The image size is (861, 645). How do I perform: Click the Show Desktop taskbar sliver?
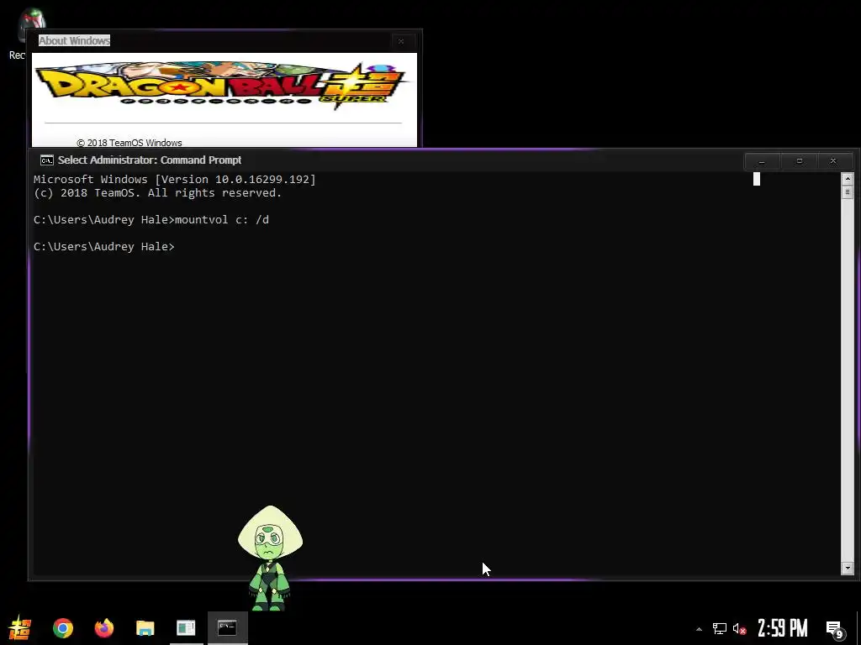point(858,628)
